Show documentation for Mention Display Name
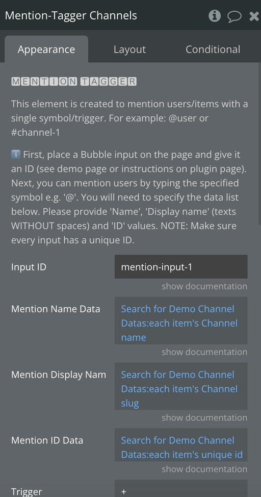This screenshot has height=497, width=261. [204, 417]
